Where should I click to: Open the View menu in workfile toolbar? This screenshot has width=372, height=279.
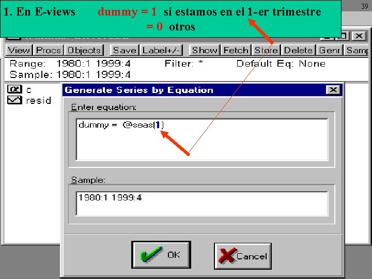pos(19,50)
